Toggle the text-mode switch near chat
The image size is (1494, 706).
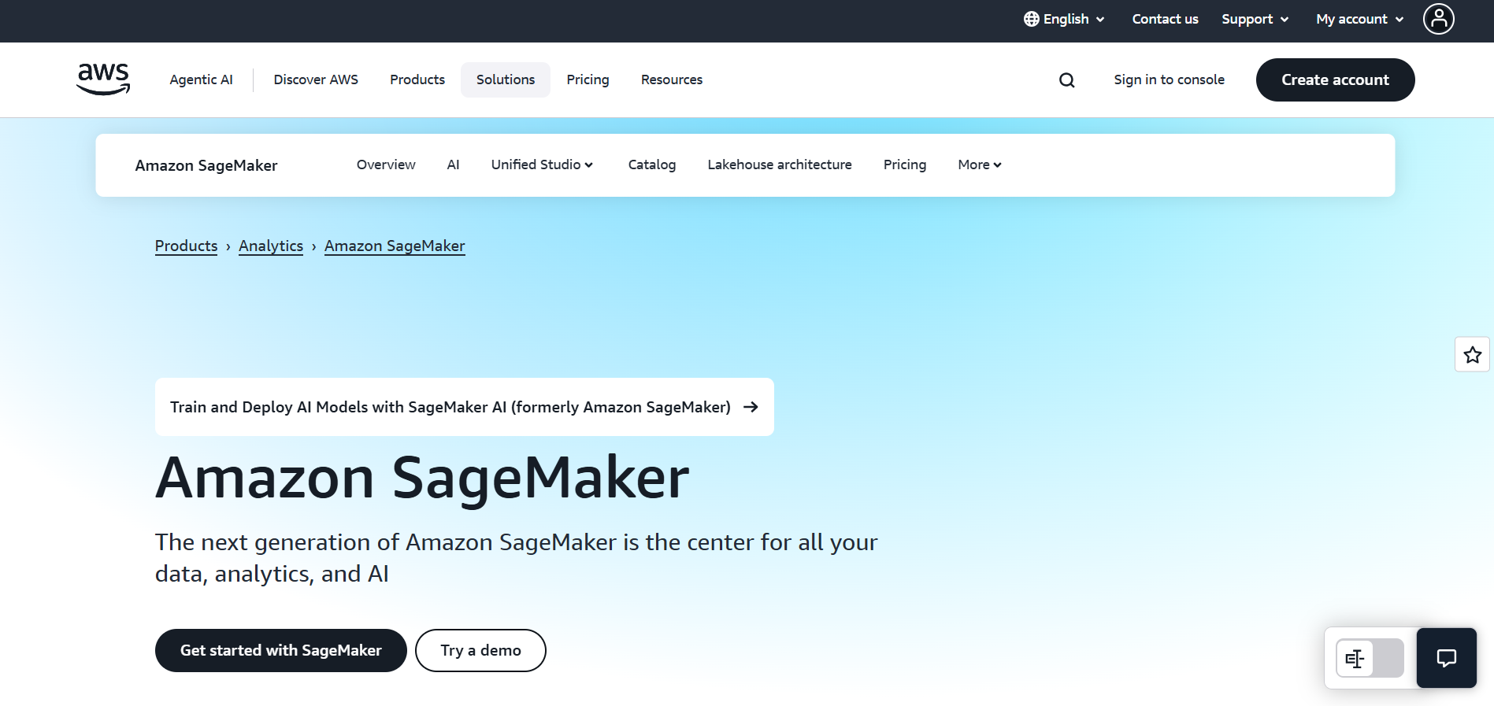1370,659
